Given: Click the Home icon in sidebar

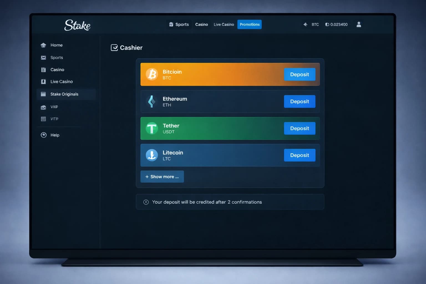Looking at the screenshot, I should click(x=44, y=45).
